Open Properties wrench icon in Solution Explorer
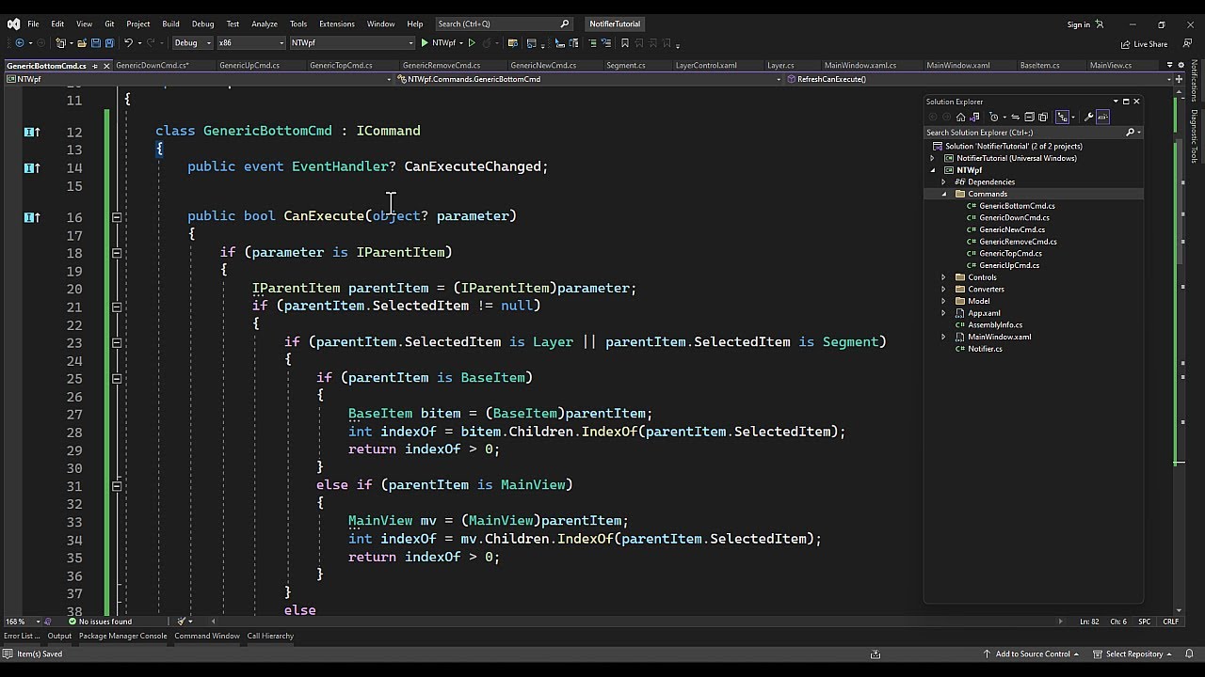Viewport: 1205px width, 677px height. point(1089,117)
